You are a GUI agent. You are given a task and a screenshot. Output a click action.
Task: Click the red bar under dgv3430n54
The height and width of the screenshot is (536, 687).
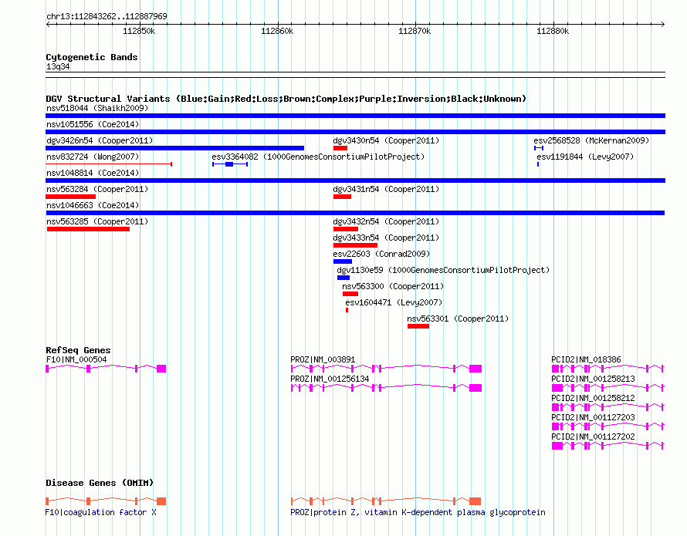(x=340, y=148)
